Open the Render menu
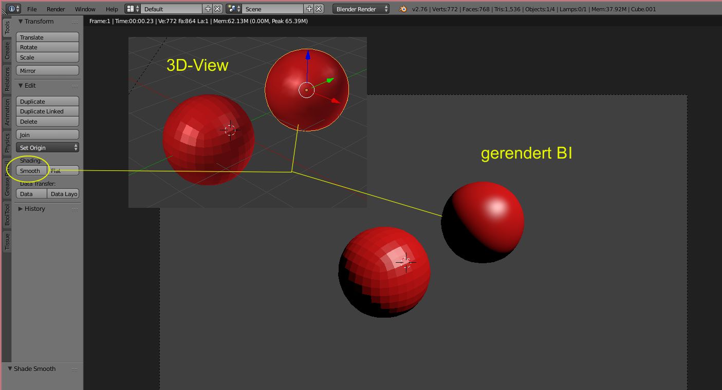This screenshot has width=722, height=390. coord(55,9)
